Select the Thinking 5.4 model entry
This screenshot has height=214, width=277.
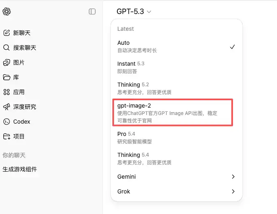tap(176, 159)
